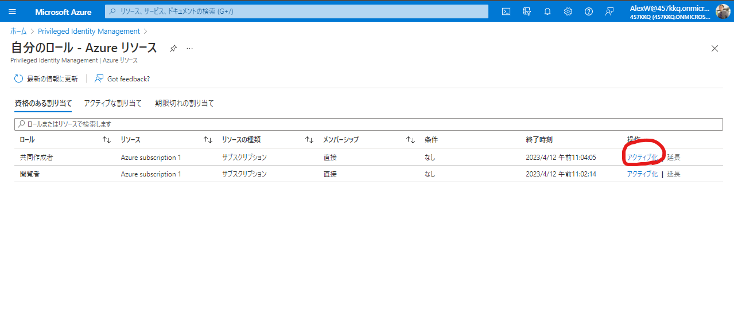The width and height of the screenshot is (734, 310).
Task: Sort by ロール column arrows
Action: 107,140
